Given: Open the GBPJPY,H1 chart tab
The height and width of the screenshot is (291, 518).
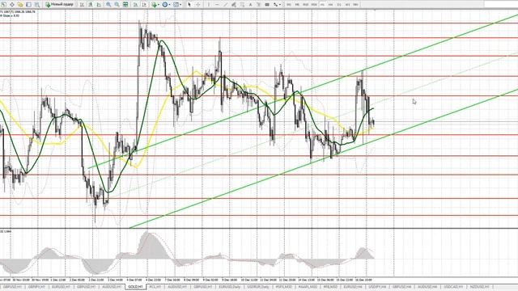Looking at the screenshot, I should click(x=36, y=287).
